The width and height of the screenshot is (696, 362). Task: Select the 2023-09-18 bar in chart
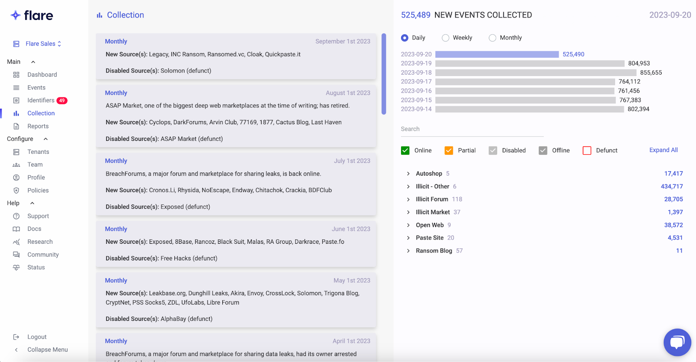click(x=536, y=73)
